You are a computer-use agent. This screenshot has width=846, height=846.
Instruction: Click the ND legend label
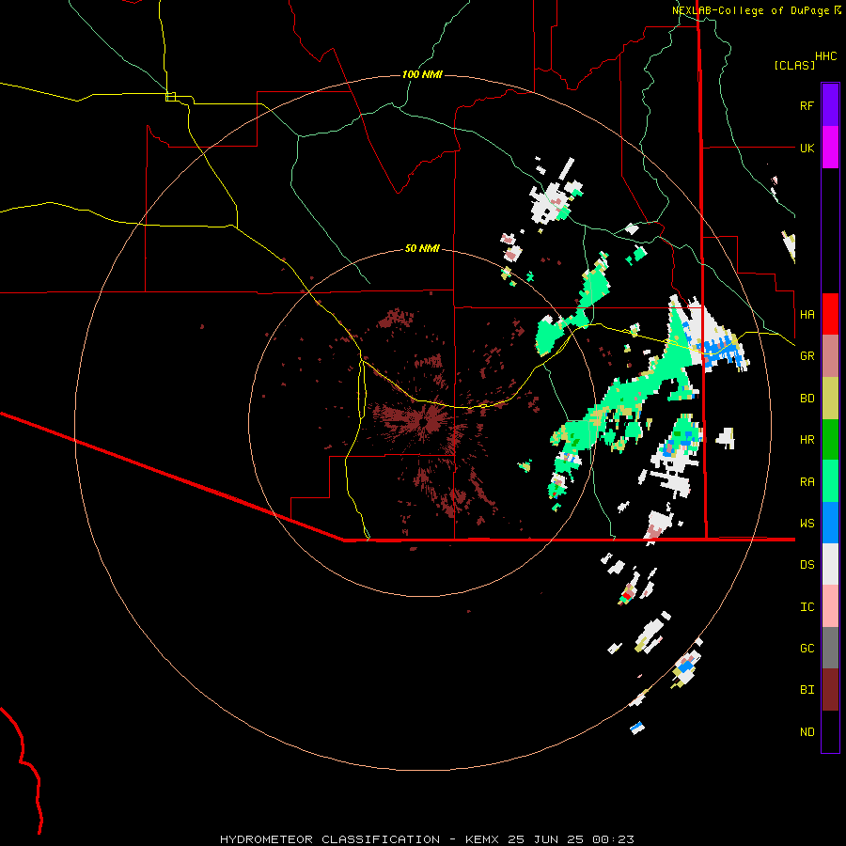click(807, 732)
